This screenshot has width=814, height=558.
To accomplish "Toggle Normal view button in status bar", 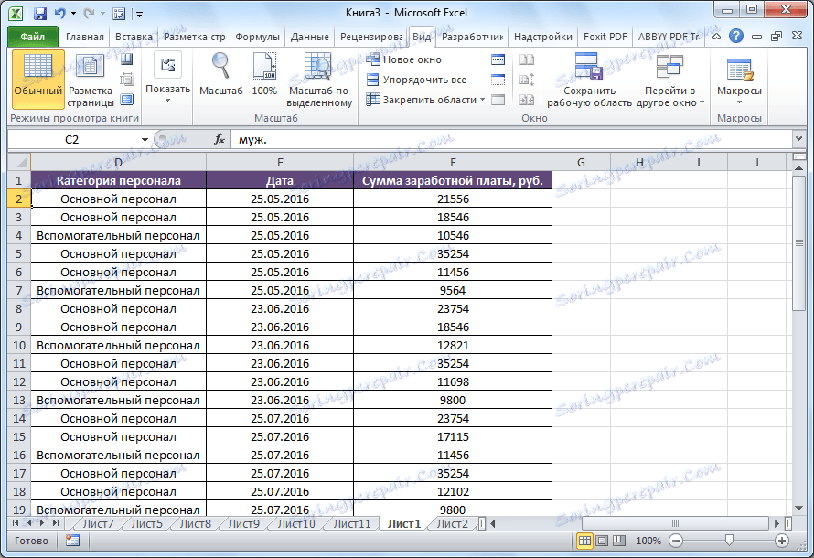I will tap(583, 540).
